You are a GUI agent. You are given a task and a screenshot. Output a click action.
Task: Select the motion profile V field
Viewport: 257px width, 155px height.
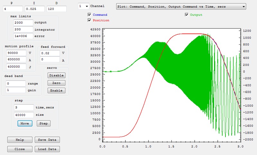[x=16, y=53]
